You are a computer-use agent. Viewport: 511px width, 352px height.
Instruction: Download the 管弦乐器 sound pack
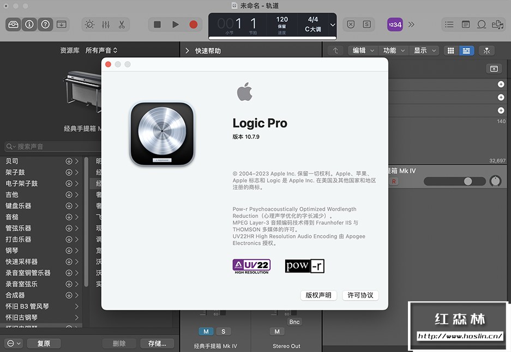69,228
